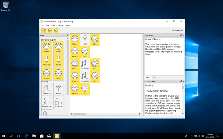This screenshot has width=223, height=139.
Task: Pick the FILTER modifier in Pipes panel
Action: click(59, 89)
